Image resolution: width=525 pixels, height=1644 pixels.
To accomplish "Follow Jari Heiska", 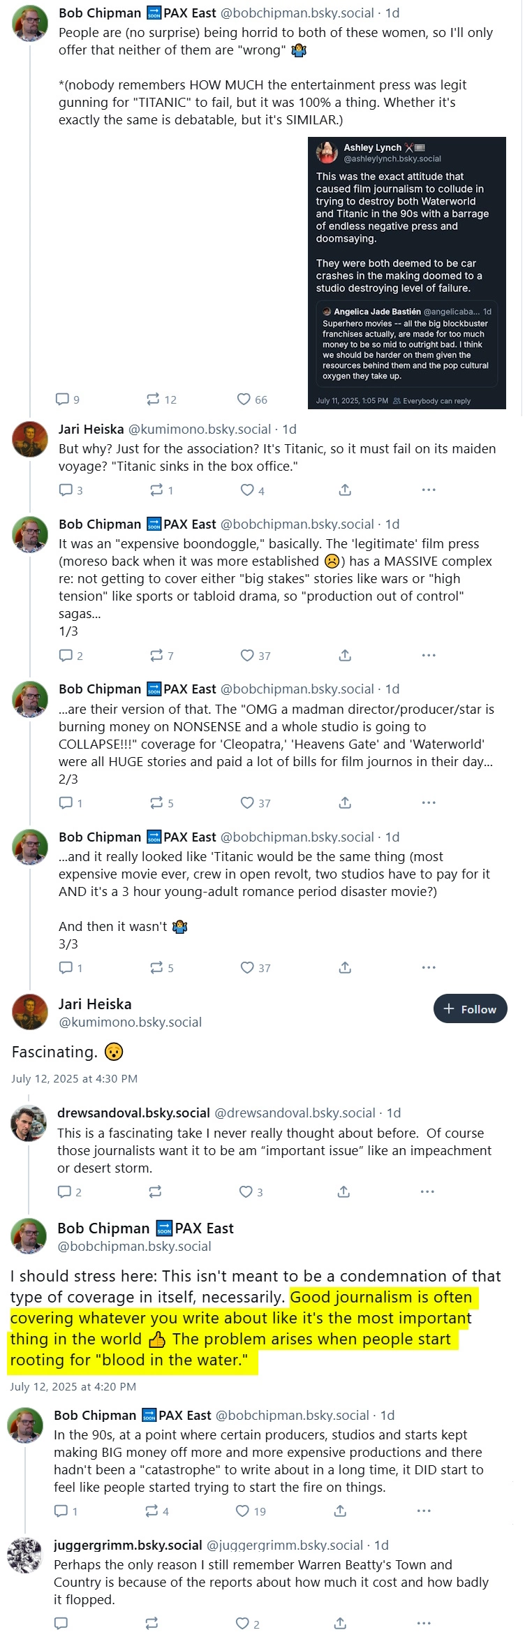I will point(470,1008).
